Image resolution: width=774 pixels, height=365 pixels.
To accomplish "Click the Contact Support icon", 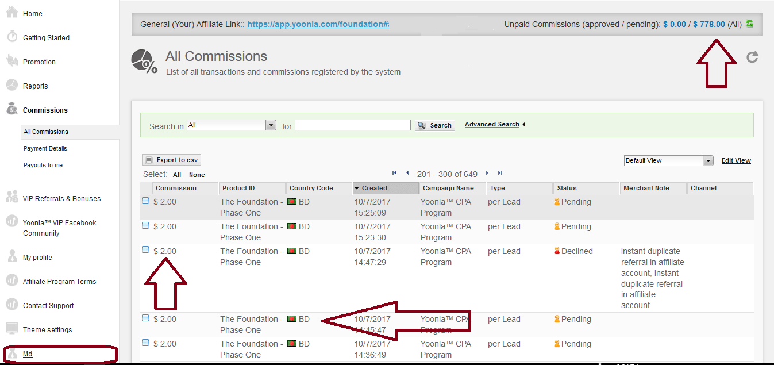I will (x=11, y=304).
